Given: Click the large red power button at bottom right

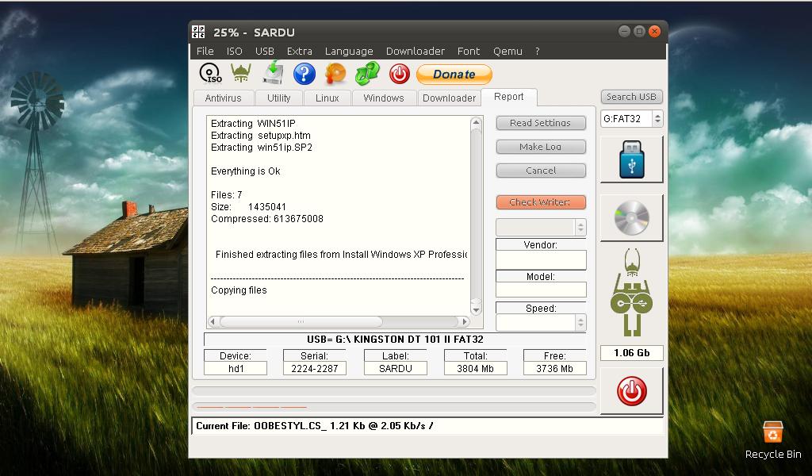Looking at the screenshot, I should (x=632, y=391).
